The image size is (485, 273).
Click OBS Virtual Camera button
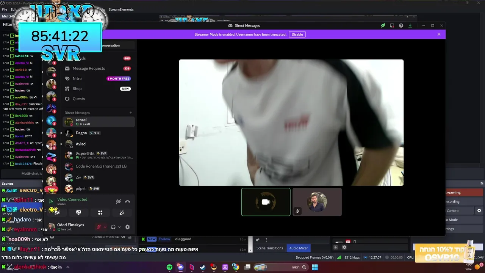click(460, 211)
